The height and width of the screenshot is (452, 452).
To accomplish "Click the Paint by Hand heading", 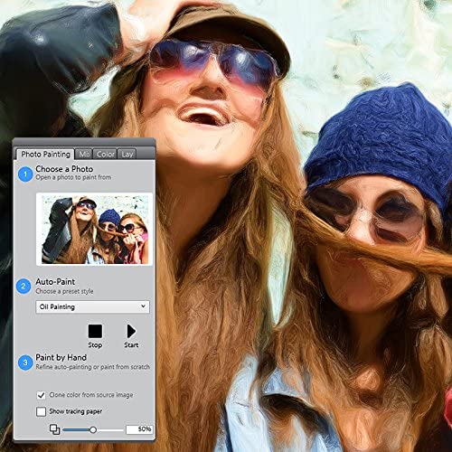I will coord(61,358).
